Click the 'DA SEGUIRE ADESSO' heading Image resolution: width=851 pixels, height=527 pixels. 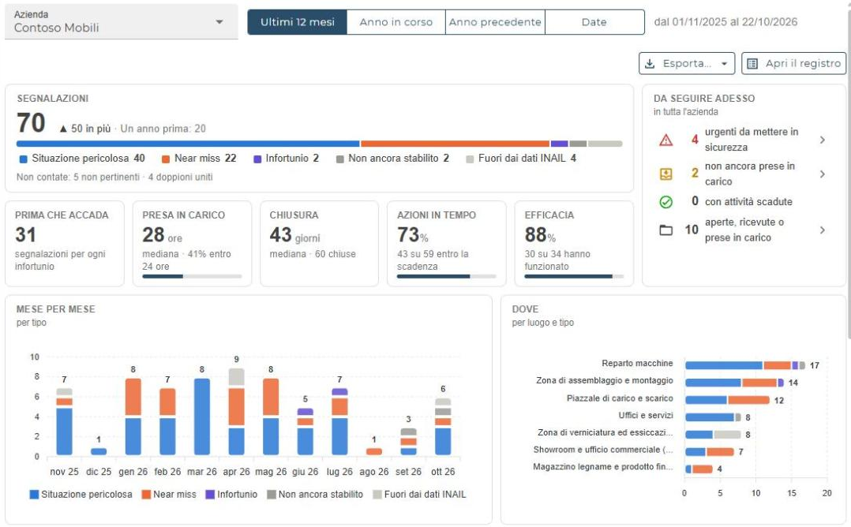tap(704, 98)
